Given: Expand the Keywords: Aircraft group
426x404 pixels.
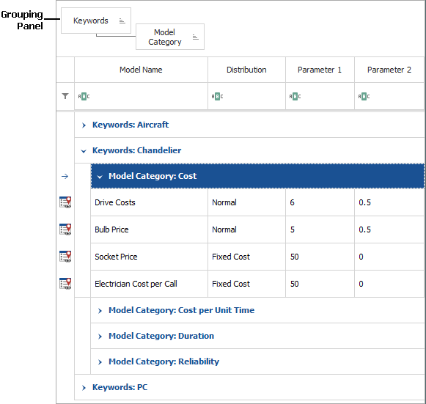Looking at the screenshot, I should pos(84,125).
